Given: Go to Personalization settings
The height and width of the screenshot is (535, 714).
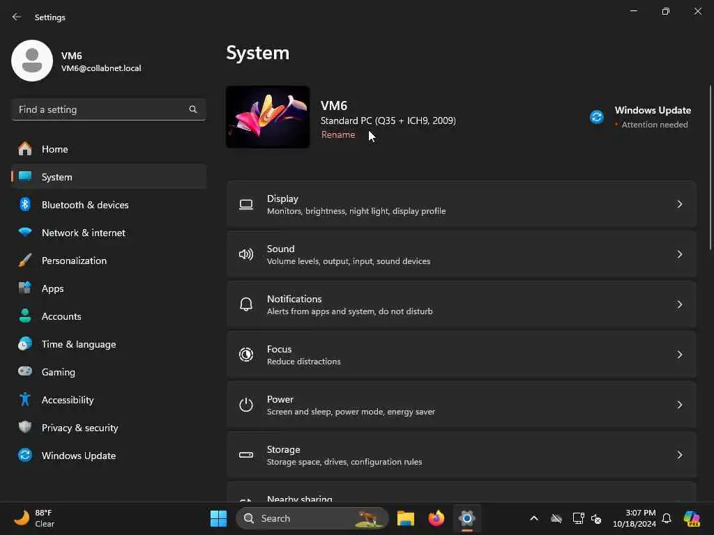Looking at the screenshot, I should 109,261.
